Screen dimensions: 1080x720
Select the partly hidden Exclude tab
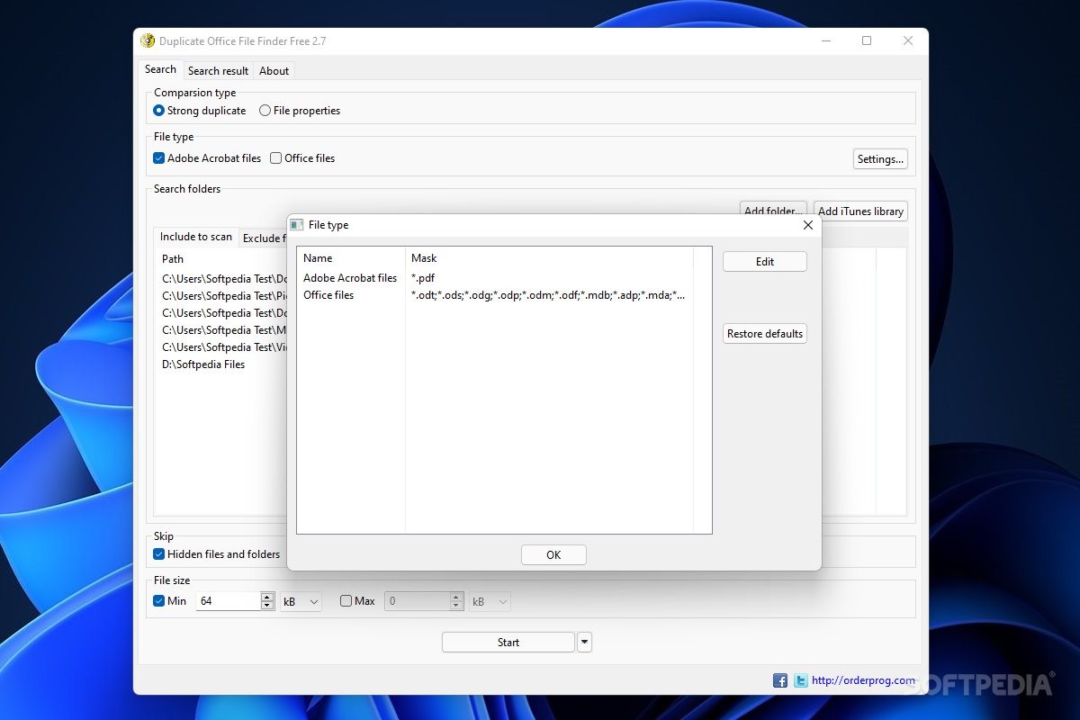pyautogui.click(x=263, y=238)
